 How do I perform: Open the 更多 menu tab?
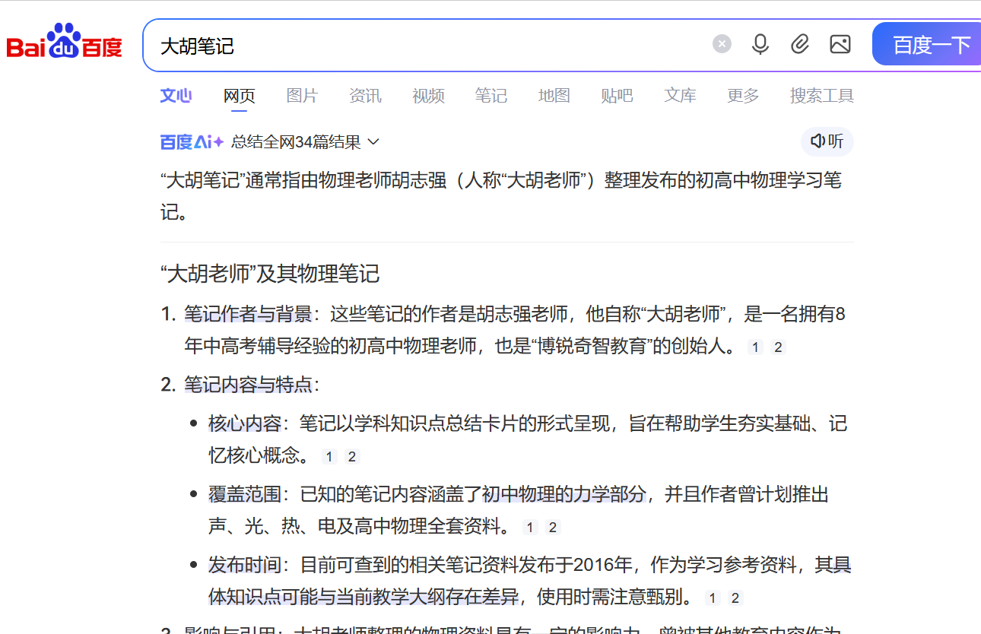(x=743, y=96)
